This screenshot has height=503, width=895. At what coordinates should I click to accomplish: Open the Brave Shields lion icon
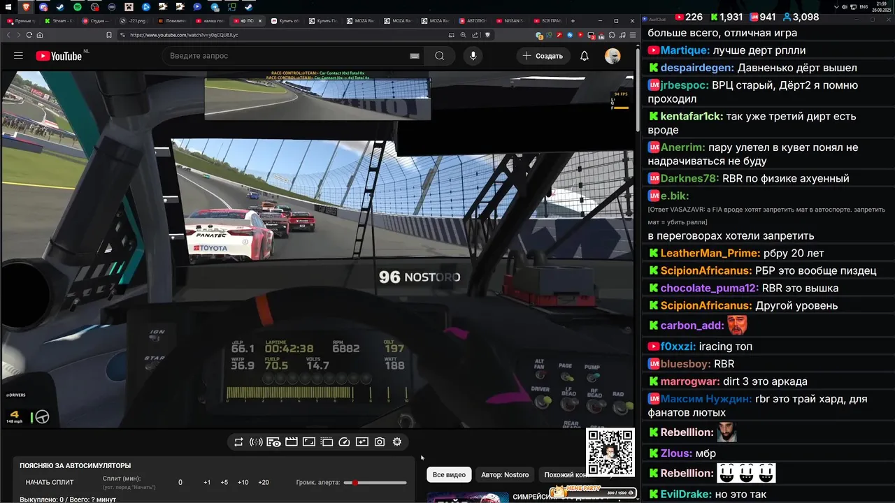coord(487,35)
